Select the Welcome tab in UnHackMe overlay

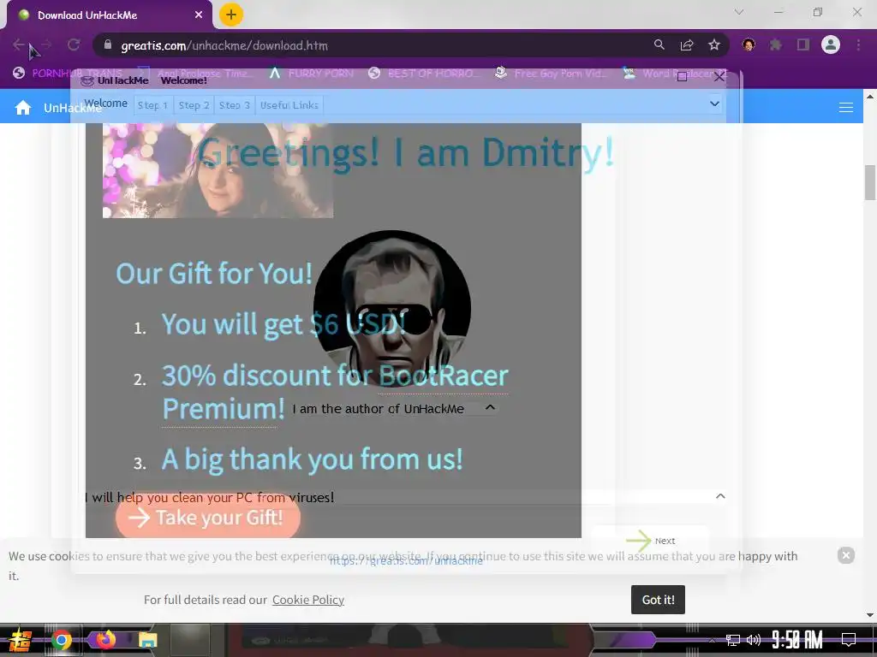pos(105,104)
